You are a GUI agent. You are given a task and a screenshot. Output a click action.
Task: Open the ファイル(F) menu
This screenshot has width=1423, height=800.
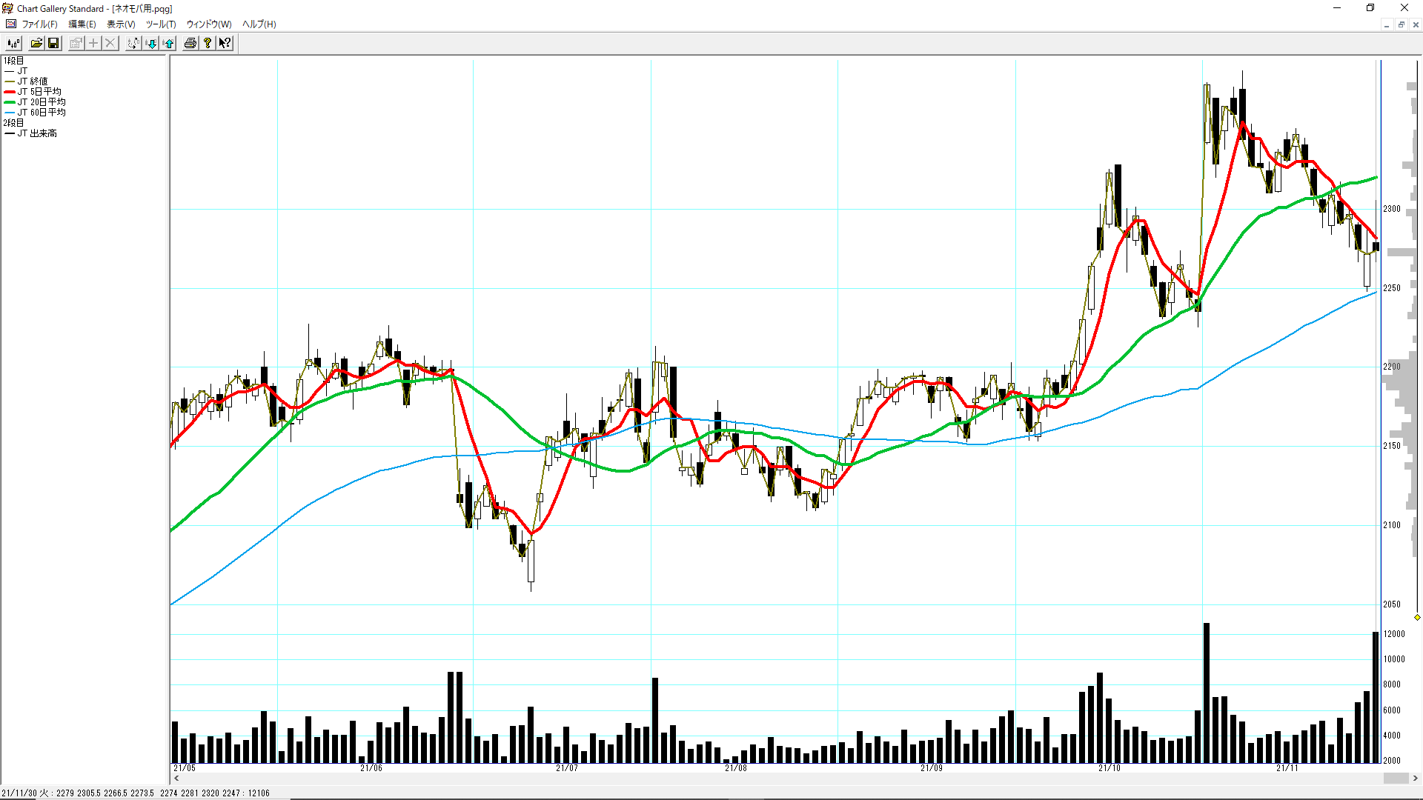[x=39, y=24]
